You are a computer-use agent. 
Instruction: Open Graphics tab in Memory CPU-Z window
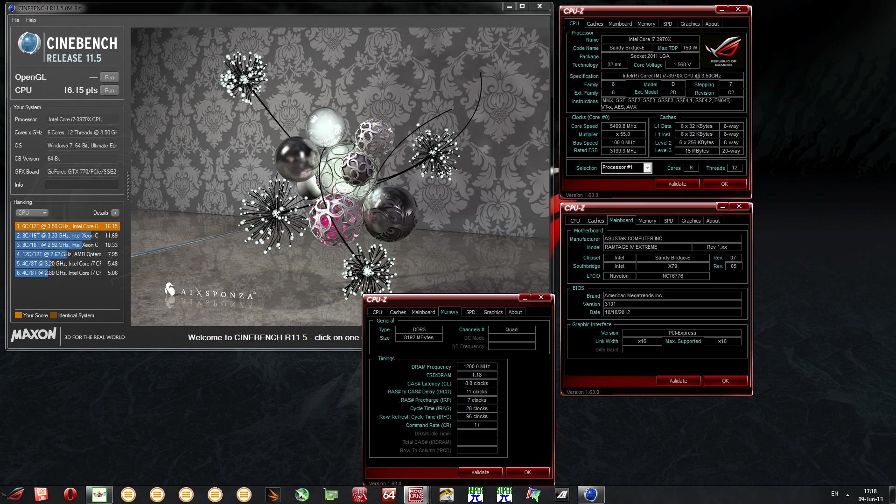pos(493,312)
